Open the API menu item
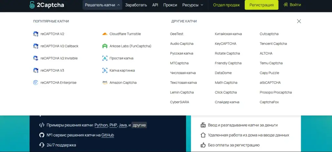The width and height of the screenshot is (332, 152). click(155, 5)
